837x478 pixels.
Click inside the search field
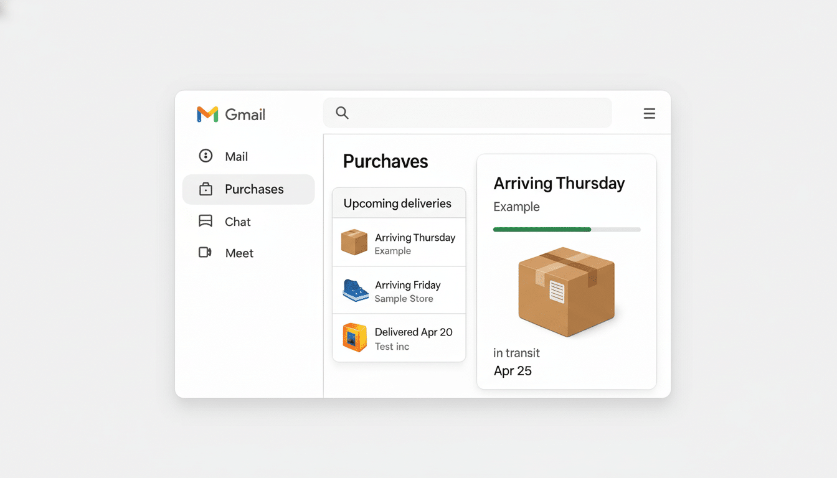pyautogui.click(x=467, y=113)
